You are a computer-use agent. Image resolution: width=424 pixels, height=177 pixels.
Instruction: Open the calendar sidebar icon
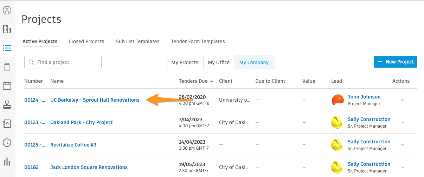[7, 86]
